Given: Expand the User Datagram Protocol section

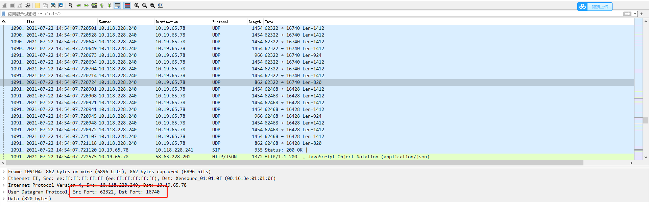Looking at the screenshot, I should coord(4,192).
